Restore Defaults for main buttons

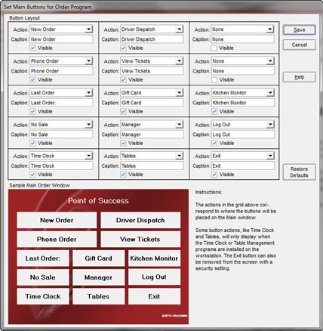pos(299,172)
